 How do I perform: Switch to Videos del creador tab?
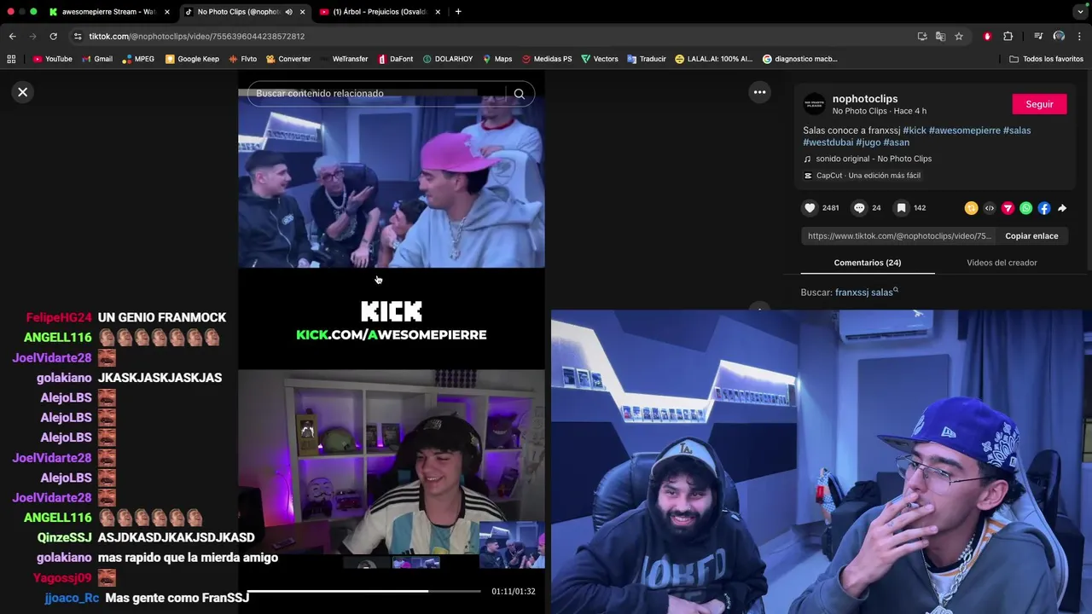(1002, 263)
